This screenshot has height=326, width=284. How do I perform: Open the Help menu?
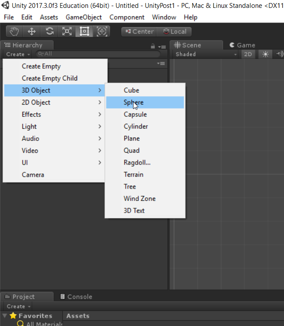[x=190, y=17]
